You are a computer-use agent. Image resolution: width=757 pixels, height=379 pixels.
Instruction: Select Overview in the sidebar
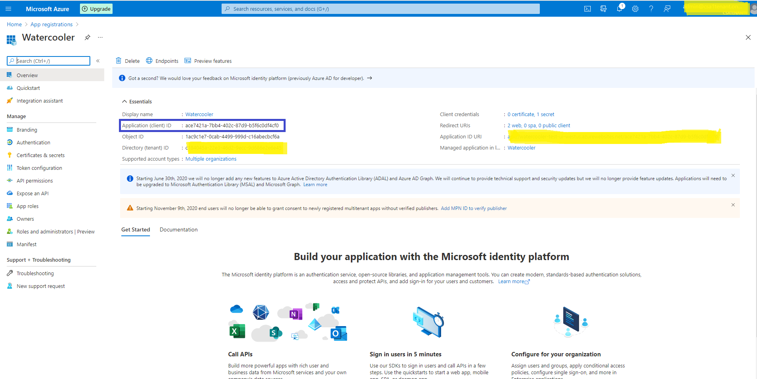(x=52, y=75)
